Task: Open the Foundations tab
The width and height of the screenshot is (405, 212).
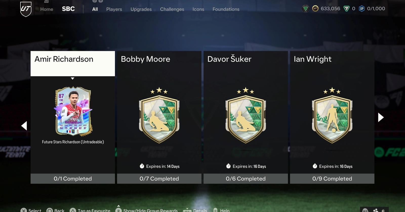Action: tap(226, 9)
